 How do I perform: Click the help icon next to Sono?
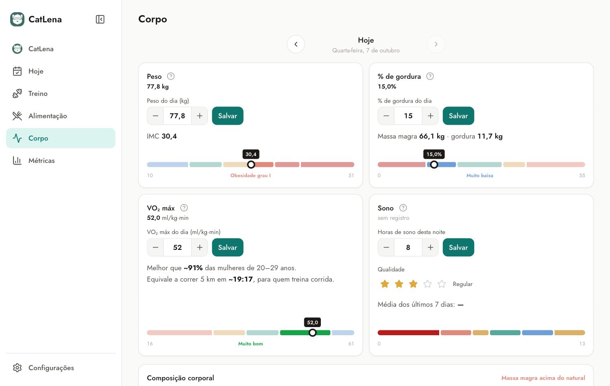pyautogui.click(x=403, y=208)
